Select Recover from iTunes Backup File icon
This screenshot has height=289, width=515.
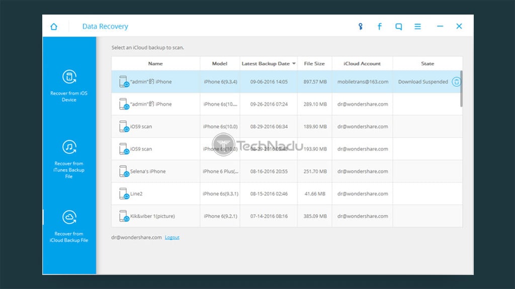(69, 147)
